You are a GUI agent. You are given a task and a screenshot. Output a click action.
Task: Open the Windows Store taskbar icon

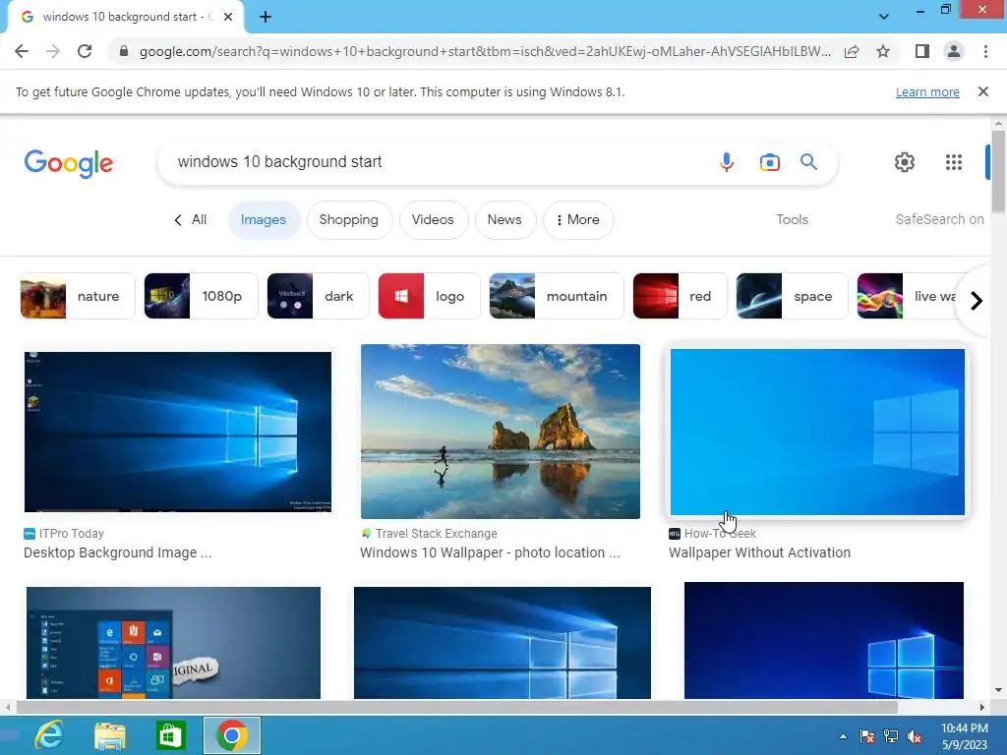point(170,735)
